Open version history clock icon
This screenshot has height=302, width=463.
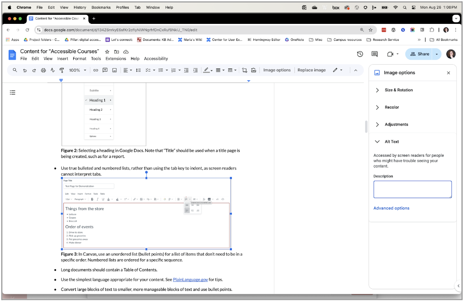pyautogui.click(x=360, y=54)
